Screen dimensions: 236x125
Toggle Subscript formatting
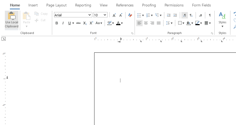click(x=85, y=23)
